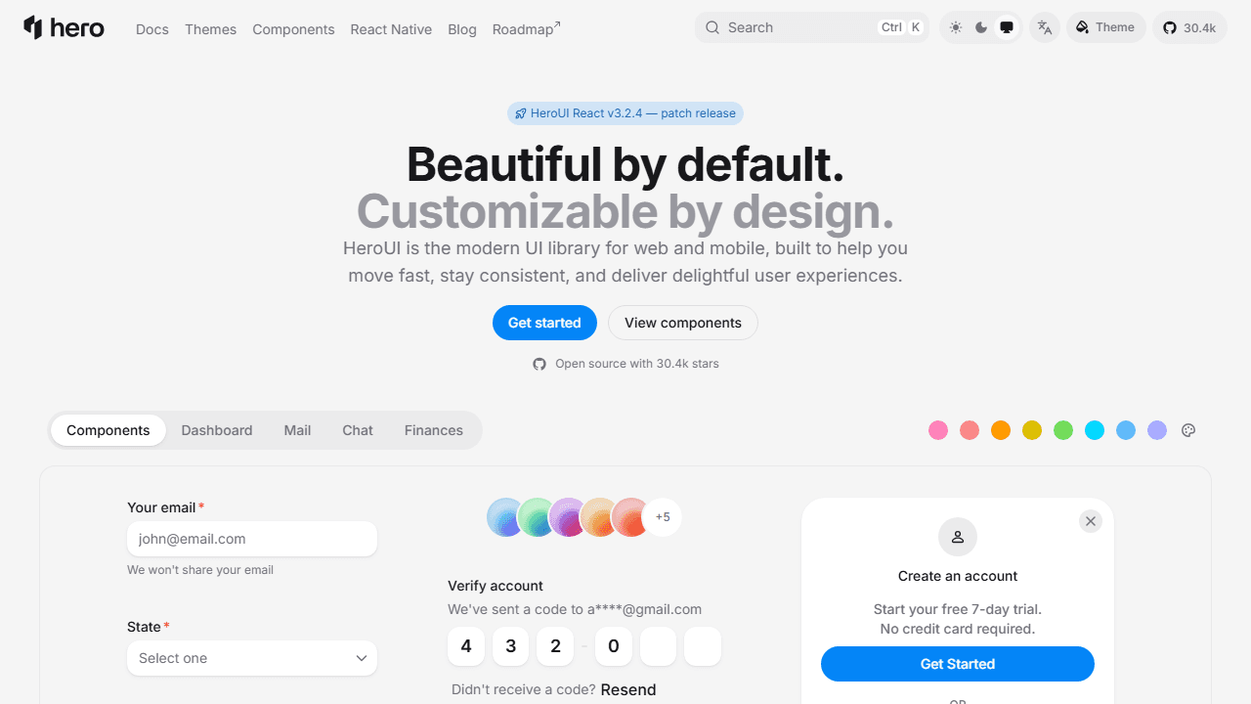The width and height of the screenshot is (1251, 704).
Task: Open the Open source with 30.4k stars link
Action: (x=625, y=364)
